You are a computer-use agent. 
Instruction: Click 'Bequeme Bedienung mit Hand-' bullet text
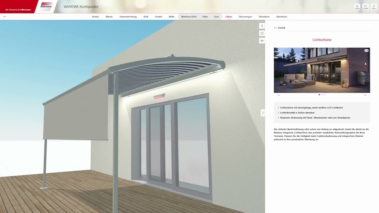pyautogui.click(x=315, y=118)
